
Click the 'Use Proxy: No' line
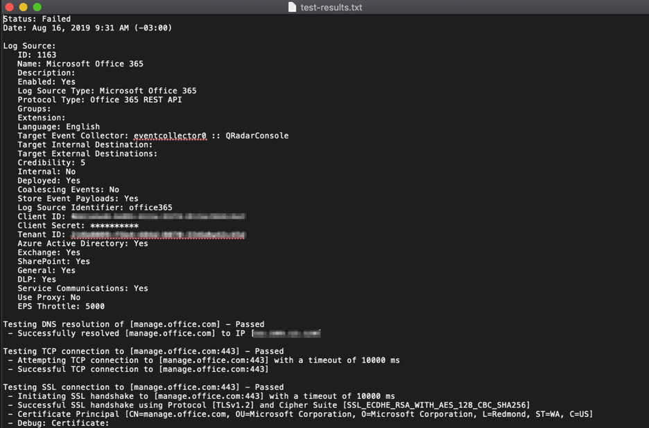[x=49, y=297]
